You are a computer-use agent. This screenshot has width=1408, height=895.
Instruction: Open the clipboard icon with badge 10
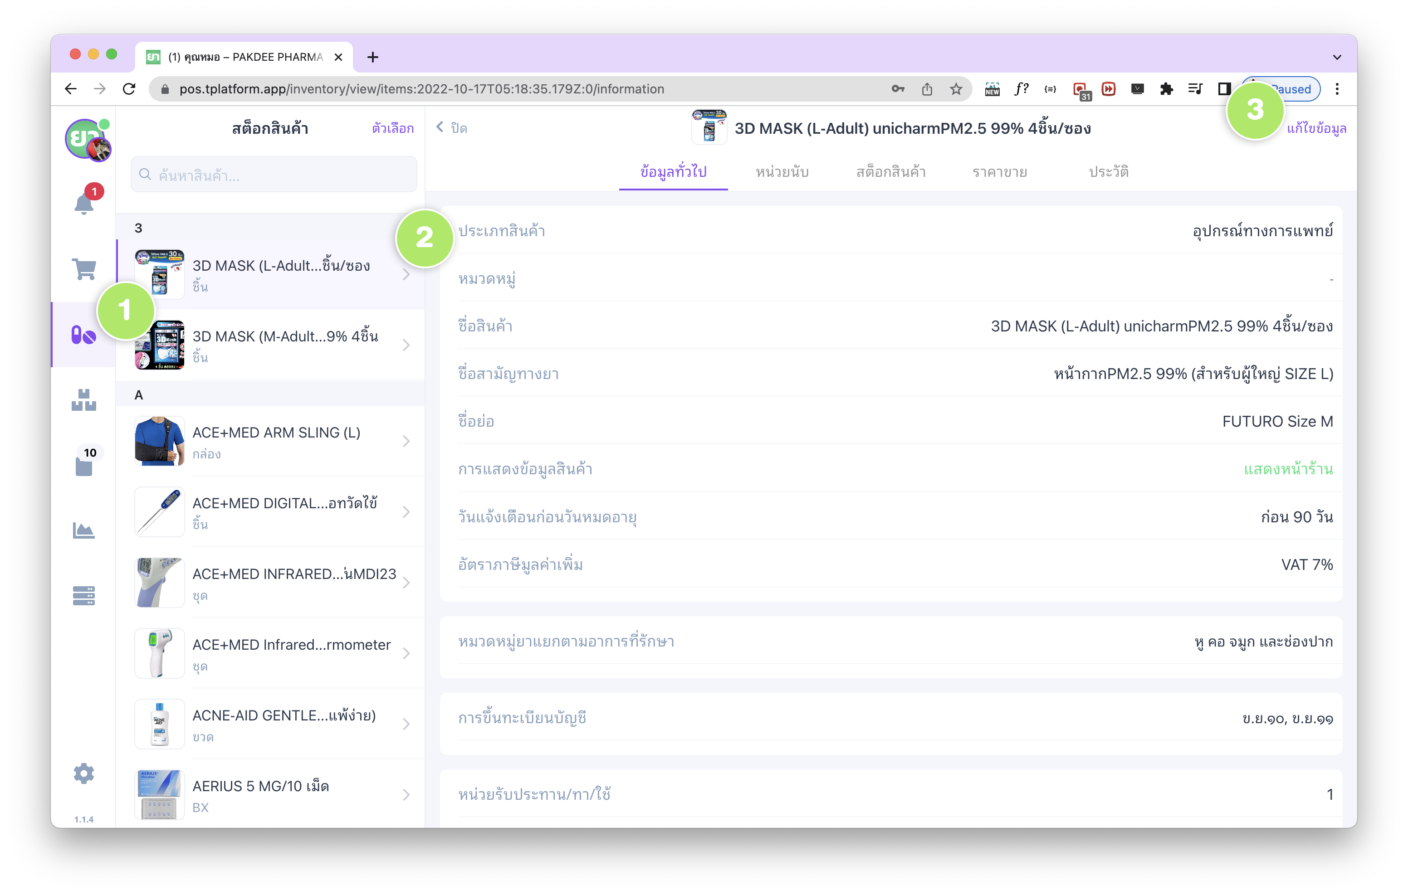83,466
